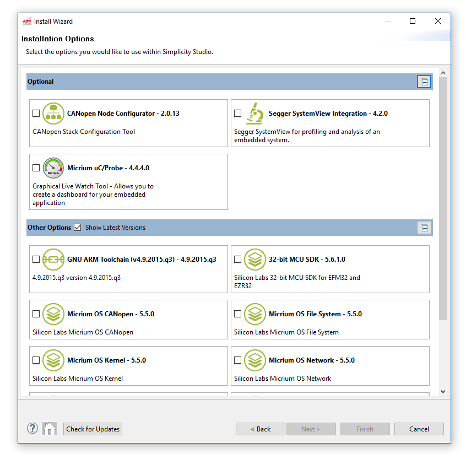The image size is (466, 459).
Task: Check Segger SystemView Integration option
Action: (237, 114)
